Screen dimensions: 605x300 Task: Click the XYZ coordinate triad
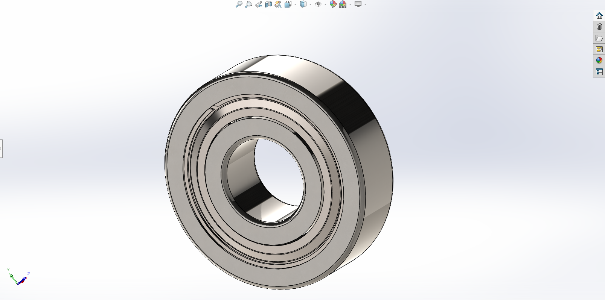pyautogui.click(x=18, y=277)
